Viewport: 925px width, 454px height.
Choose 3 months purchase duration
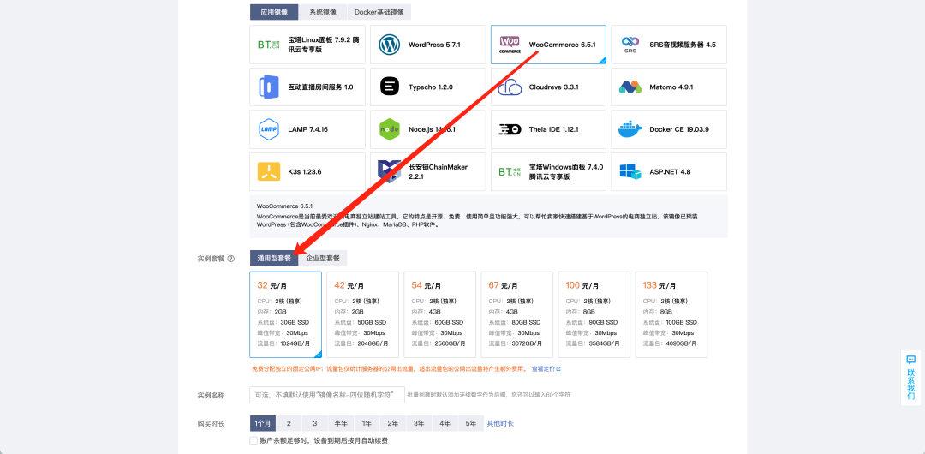click(315, 423)
